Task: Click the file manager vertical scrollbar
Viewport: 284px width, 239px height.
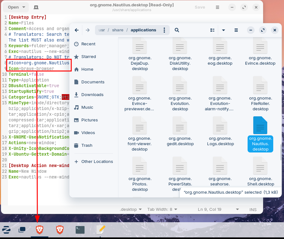Action: [x=281, y=152]
